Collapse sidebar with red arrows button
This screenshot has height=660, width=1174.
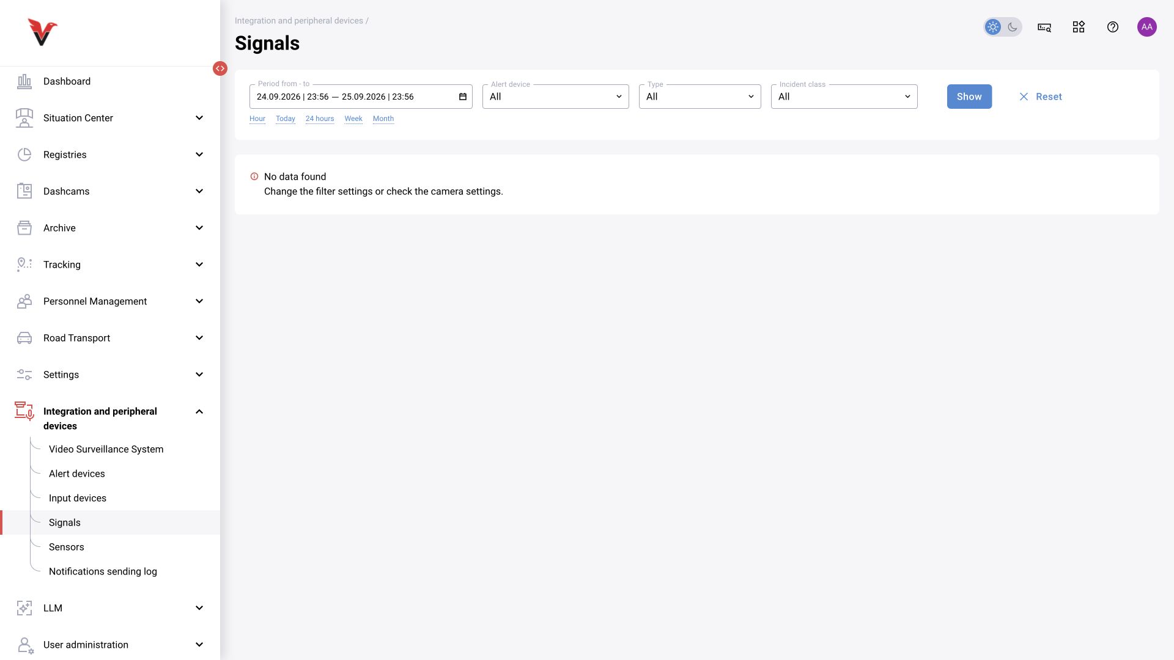click(220, 68)
